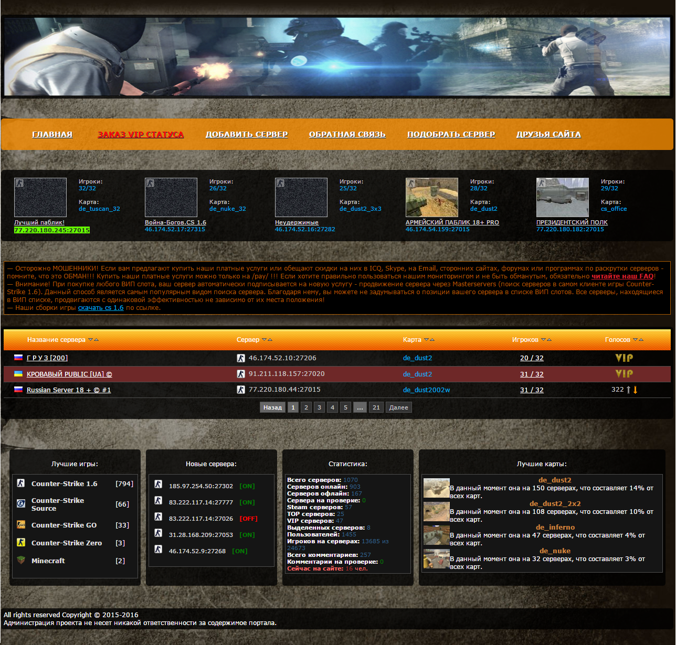
Task: Click the cs_office map link under ПРЕЗИДЕНТСКИЙ ПОЛК
Action: [x=614, y=209]
